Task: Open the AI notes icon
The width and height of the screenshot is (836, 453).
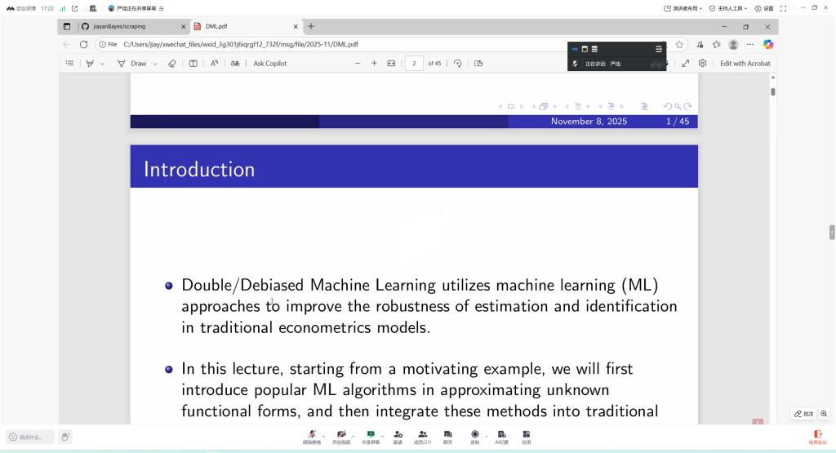Action: click(501, 435)
